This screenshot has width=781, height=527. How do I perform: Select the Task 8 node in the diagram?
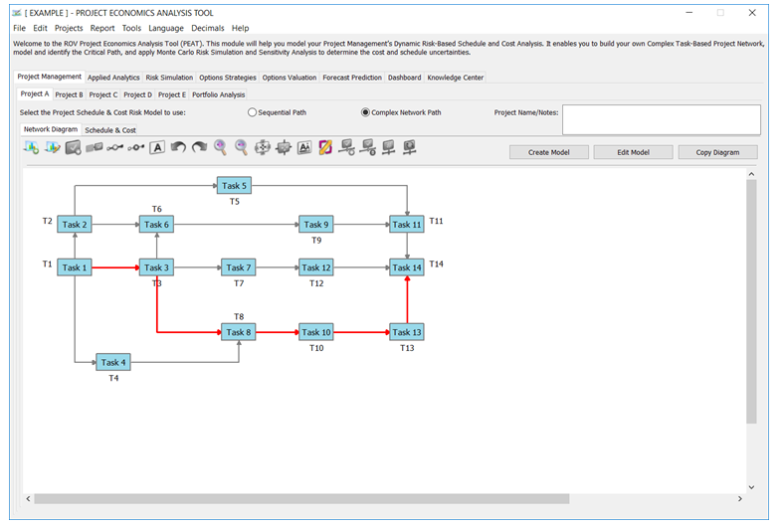tap(239, 332)
